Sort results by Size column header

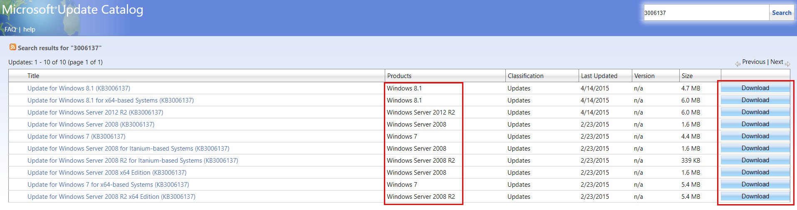687,76
